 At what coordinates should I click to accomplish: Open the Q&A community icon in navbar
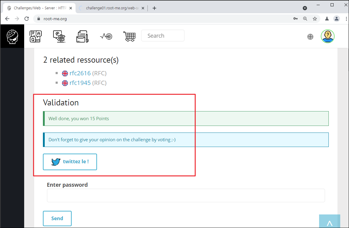click(36, 36)
